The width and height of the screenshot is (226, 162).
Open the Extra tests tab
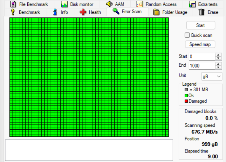tap(203, 4)
